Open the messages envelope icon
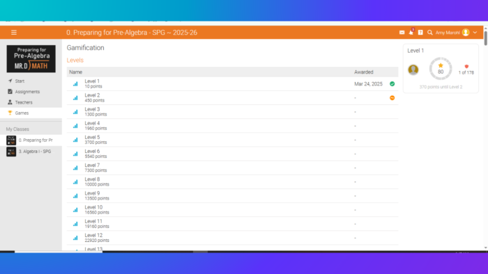This screenshot has width=488, height=274. [402, 32]
